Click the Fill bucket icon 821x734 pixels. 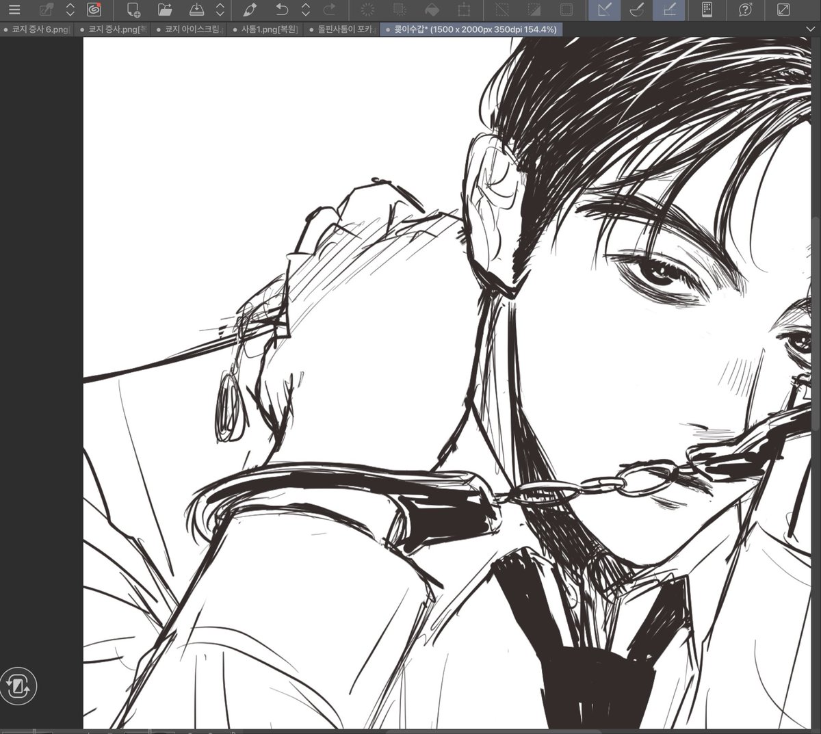pyautogui.click(x=432, y=10)
